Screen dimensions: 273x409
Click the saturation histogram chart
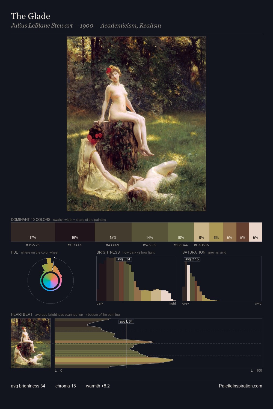click(222, 279)
